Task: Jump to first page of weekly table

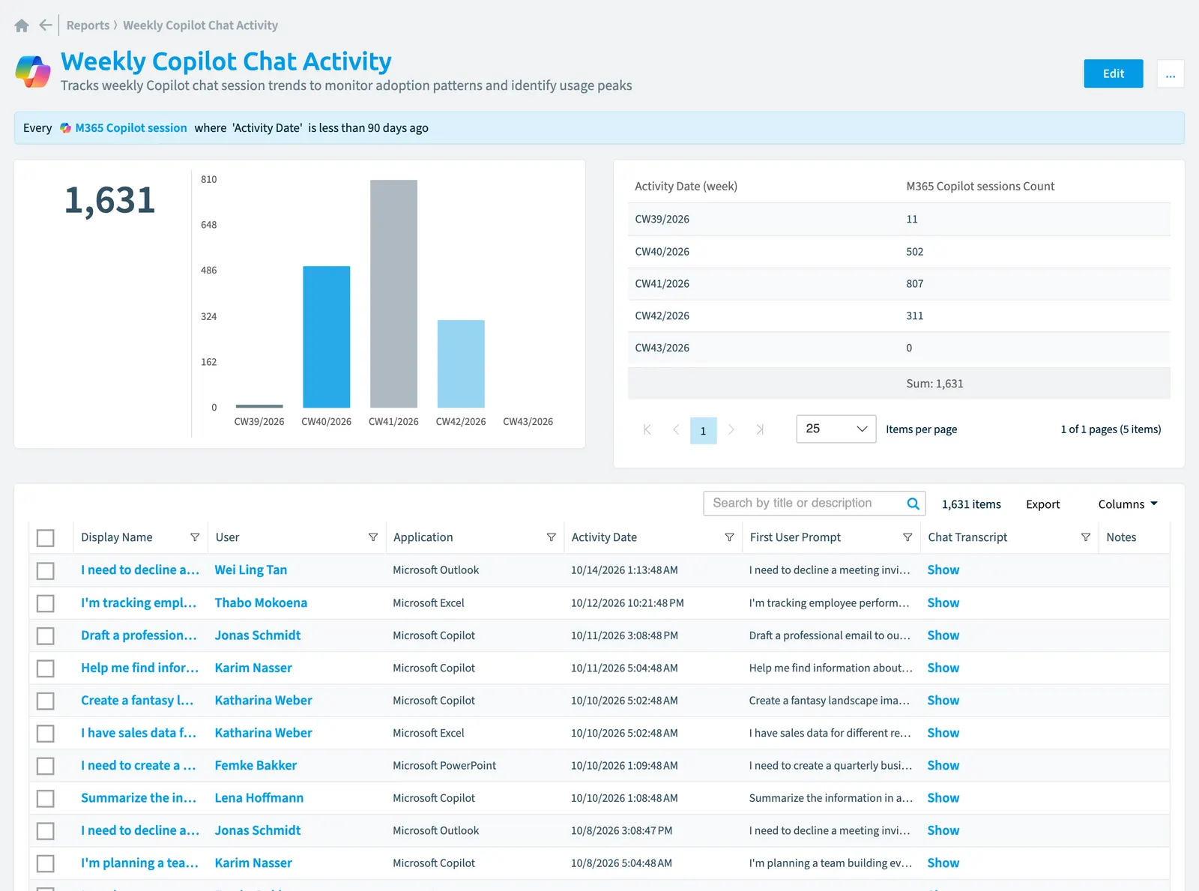Action: pyautogui.click(x=647, y=429)
